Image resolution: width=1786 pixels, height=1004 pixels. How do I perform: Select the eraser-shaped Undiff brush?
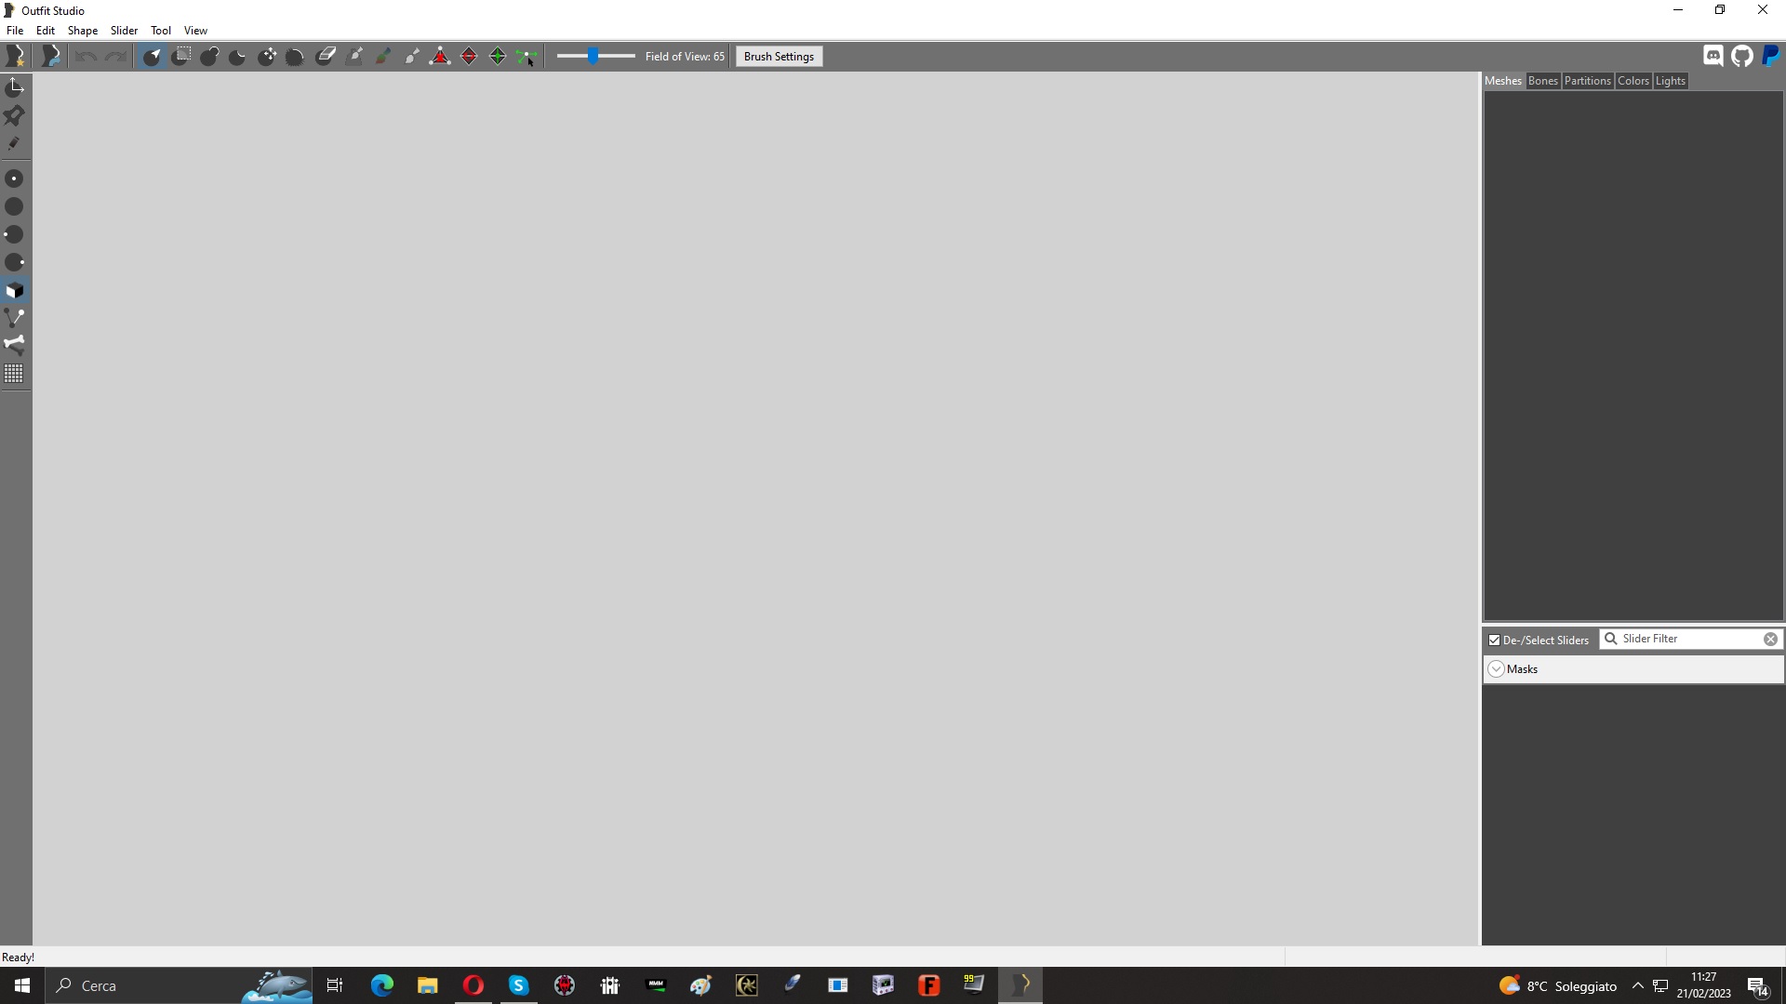(x=326, y=57)
